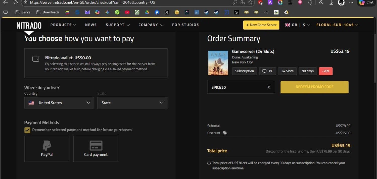The image size is (377, 179).
Task: Open the browser three-dot settings menu
Action: (x=351, y=3)
